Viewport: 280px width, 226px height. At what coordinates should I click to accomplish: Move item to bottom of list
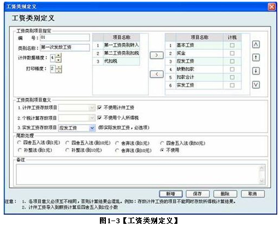coord(256,85)
